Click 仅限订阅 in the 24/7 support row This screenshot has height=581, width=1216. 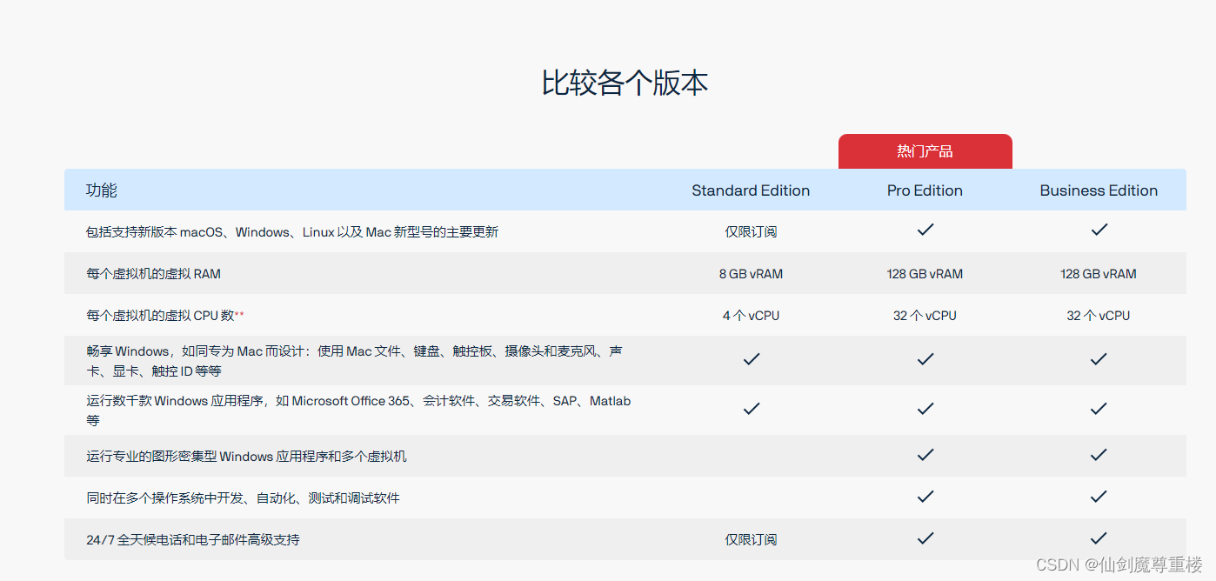click(751, 539)
